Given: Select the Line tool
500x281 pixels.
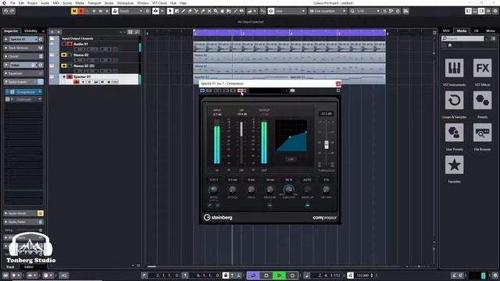Looking at the screenshot, I should (x=235, y=11).
